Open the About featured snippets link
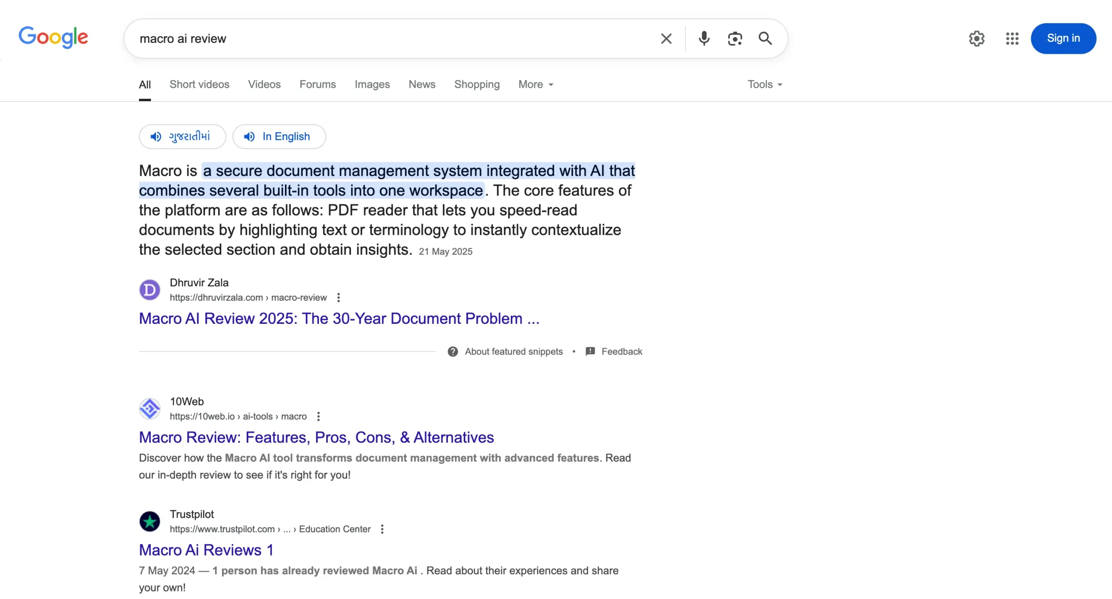 (x=513, y=352)
